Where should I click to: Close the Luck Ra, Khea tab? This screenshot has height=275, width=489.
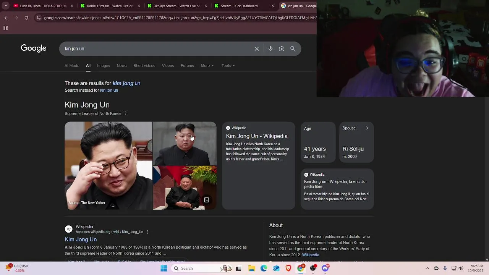click(x=72, y=6)
